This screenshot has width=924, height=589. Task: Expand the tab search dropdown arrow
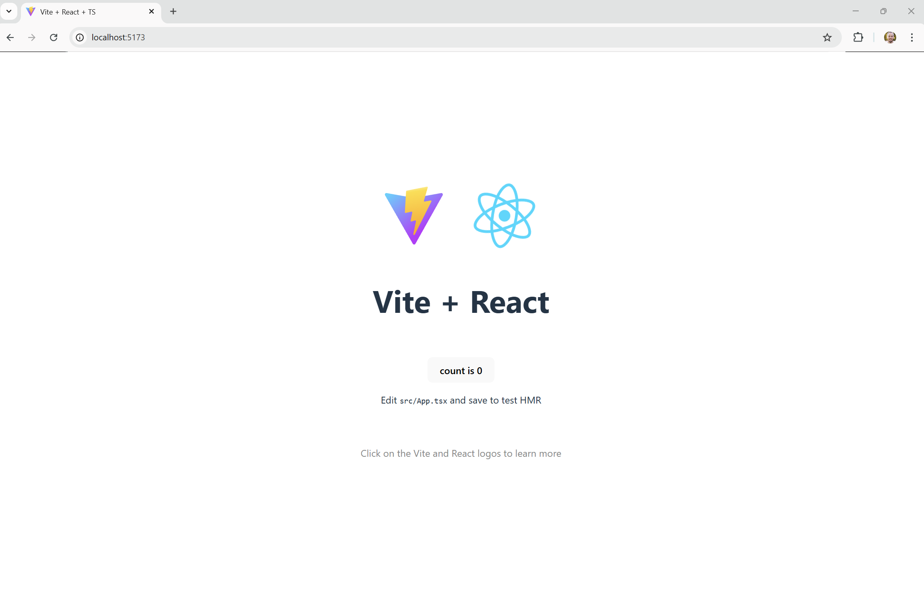(9, 11)
